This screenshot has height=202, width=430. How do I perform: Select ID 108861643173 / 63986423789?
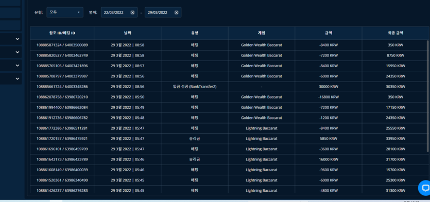click(x=62, y=159)
